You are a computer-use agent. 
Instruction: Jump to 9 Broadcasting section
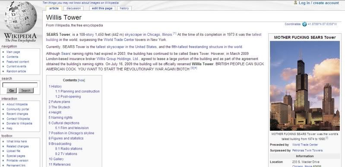pos(60,144)
